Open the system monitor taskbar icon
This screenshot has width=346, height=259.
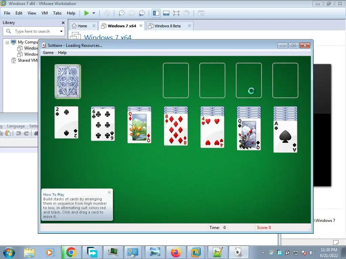113,252
